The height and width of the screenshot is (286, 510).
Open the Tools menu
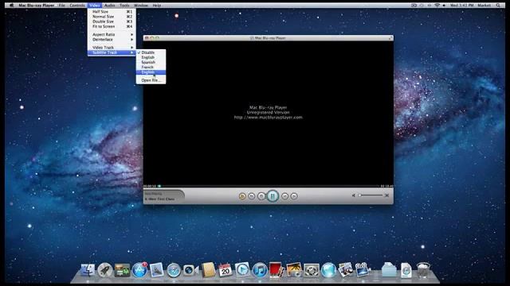[x=124, y=6]
